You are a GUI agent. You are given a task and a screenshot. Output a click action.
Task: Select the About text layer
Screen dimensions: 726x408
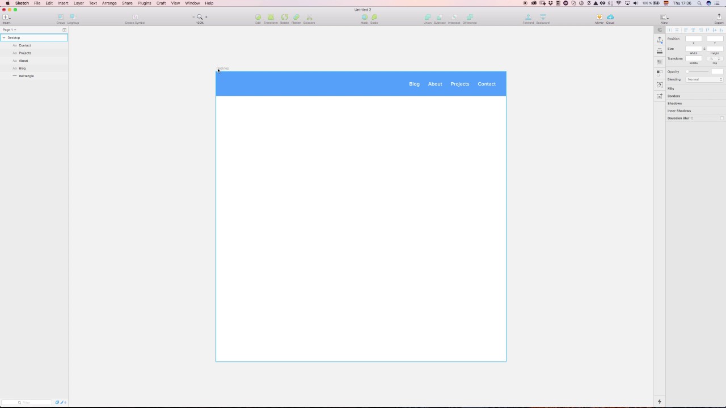(x=34, y=61)
